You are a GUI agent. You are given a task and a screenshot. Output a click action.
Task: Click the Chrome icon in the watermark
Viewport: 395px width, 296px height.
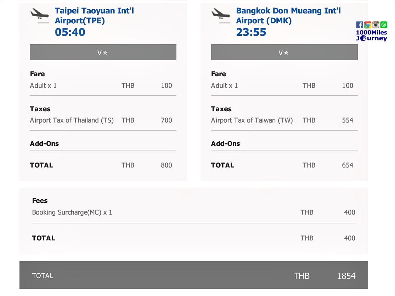(x=367, y=25)
